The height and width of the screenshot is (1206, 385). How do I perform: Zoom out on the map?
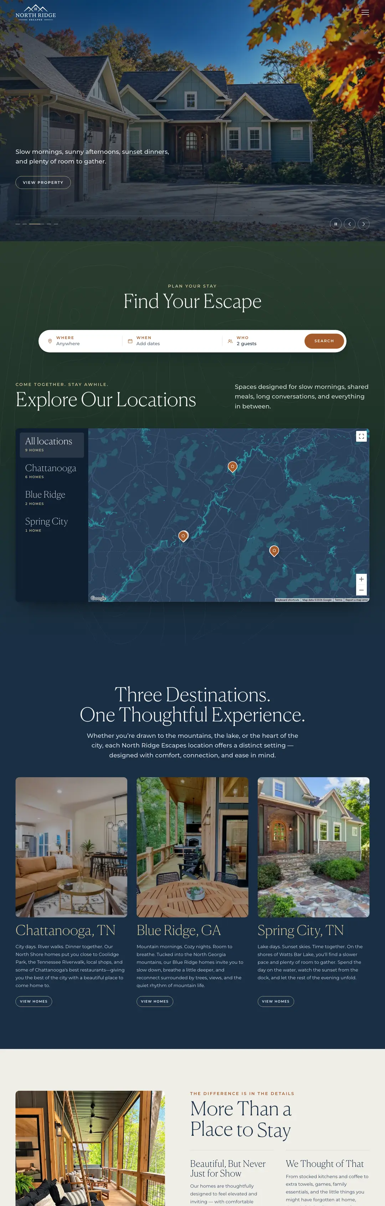[361, 590]
